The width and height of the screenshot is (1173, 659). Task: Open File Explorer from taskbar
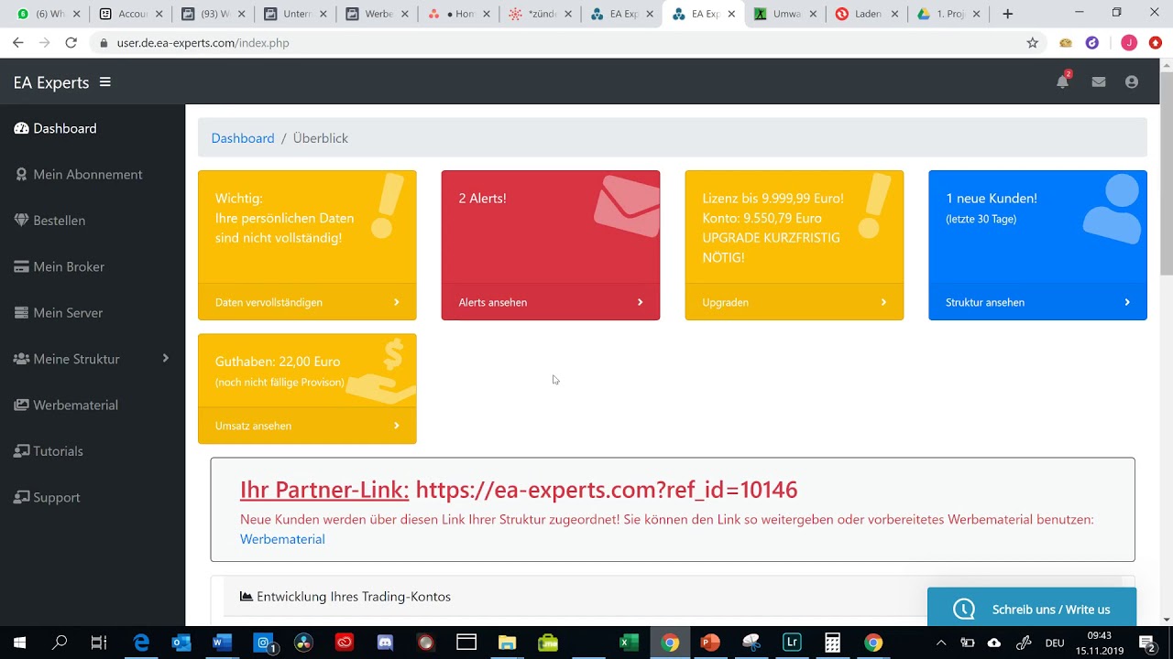(x=507, y=643)
